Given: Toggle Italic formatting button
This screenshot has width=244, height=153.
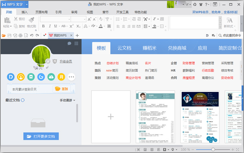Looking at the screenshot, I should (50, 26).
